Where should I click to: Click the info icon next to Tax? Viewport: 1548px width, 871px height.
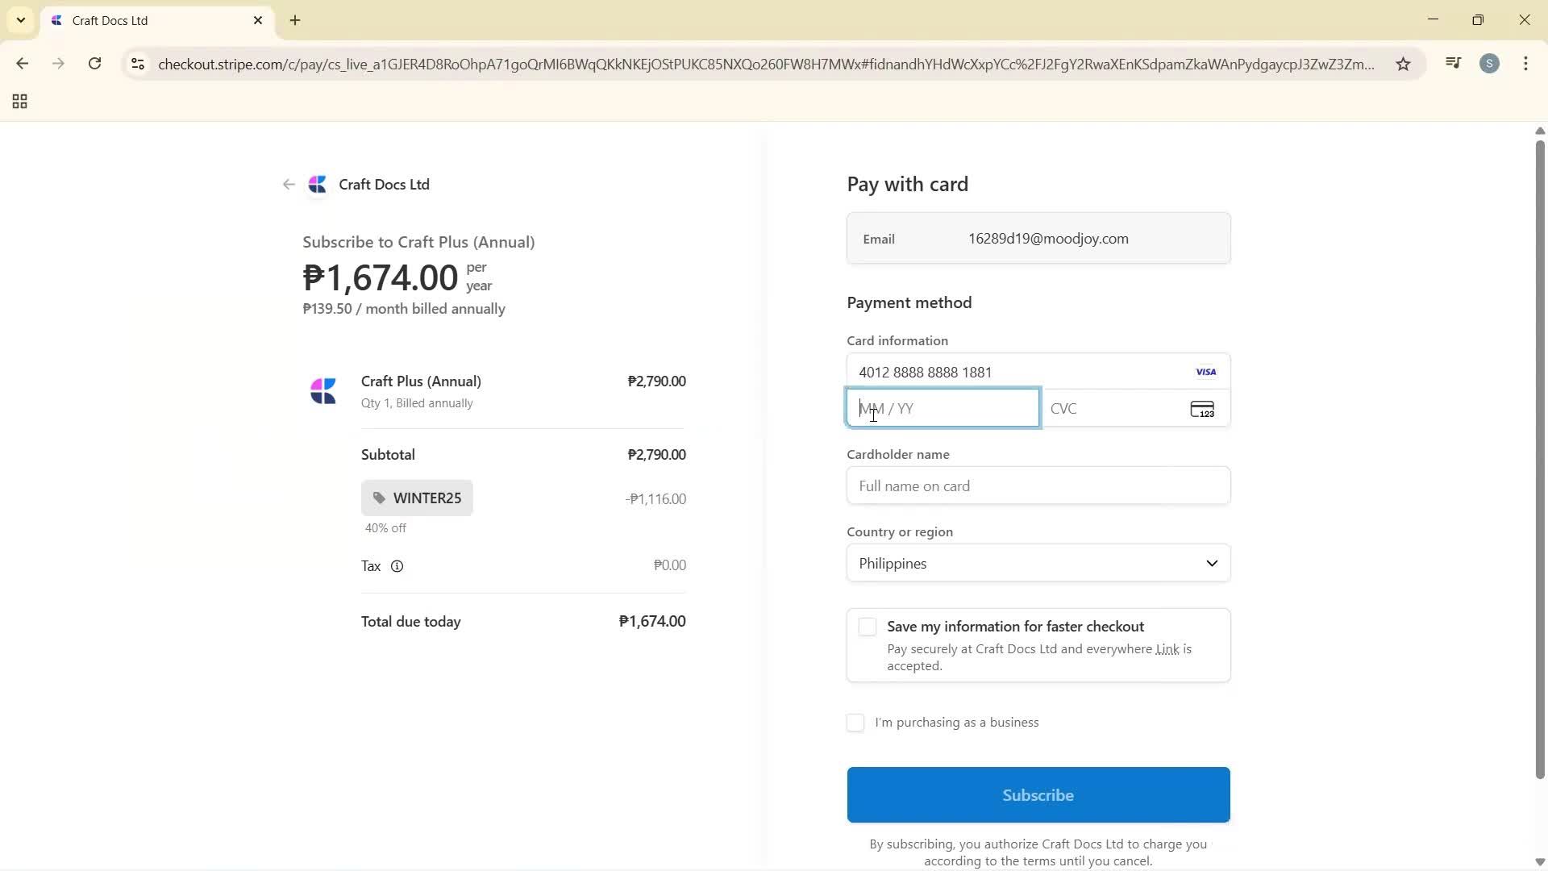pyautogui.click(x=397, y=565)
